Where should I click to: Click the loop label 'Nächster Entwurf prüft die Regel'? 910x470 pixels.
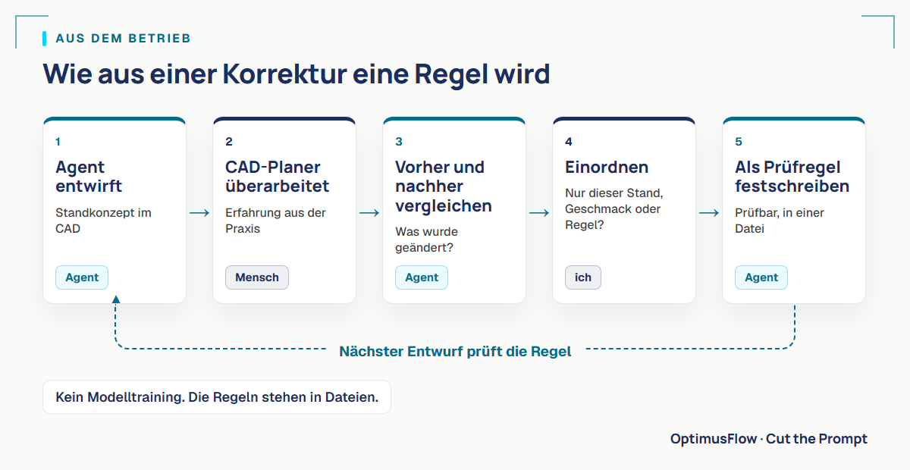pyautogui.click(x=455, y=352)
